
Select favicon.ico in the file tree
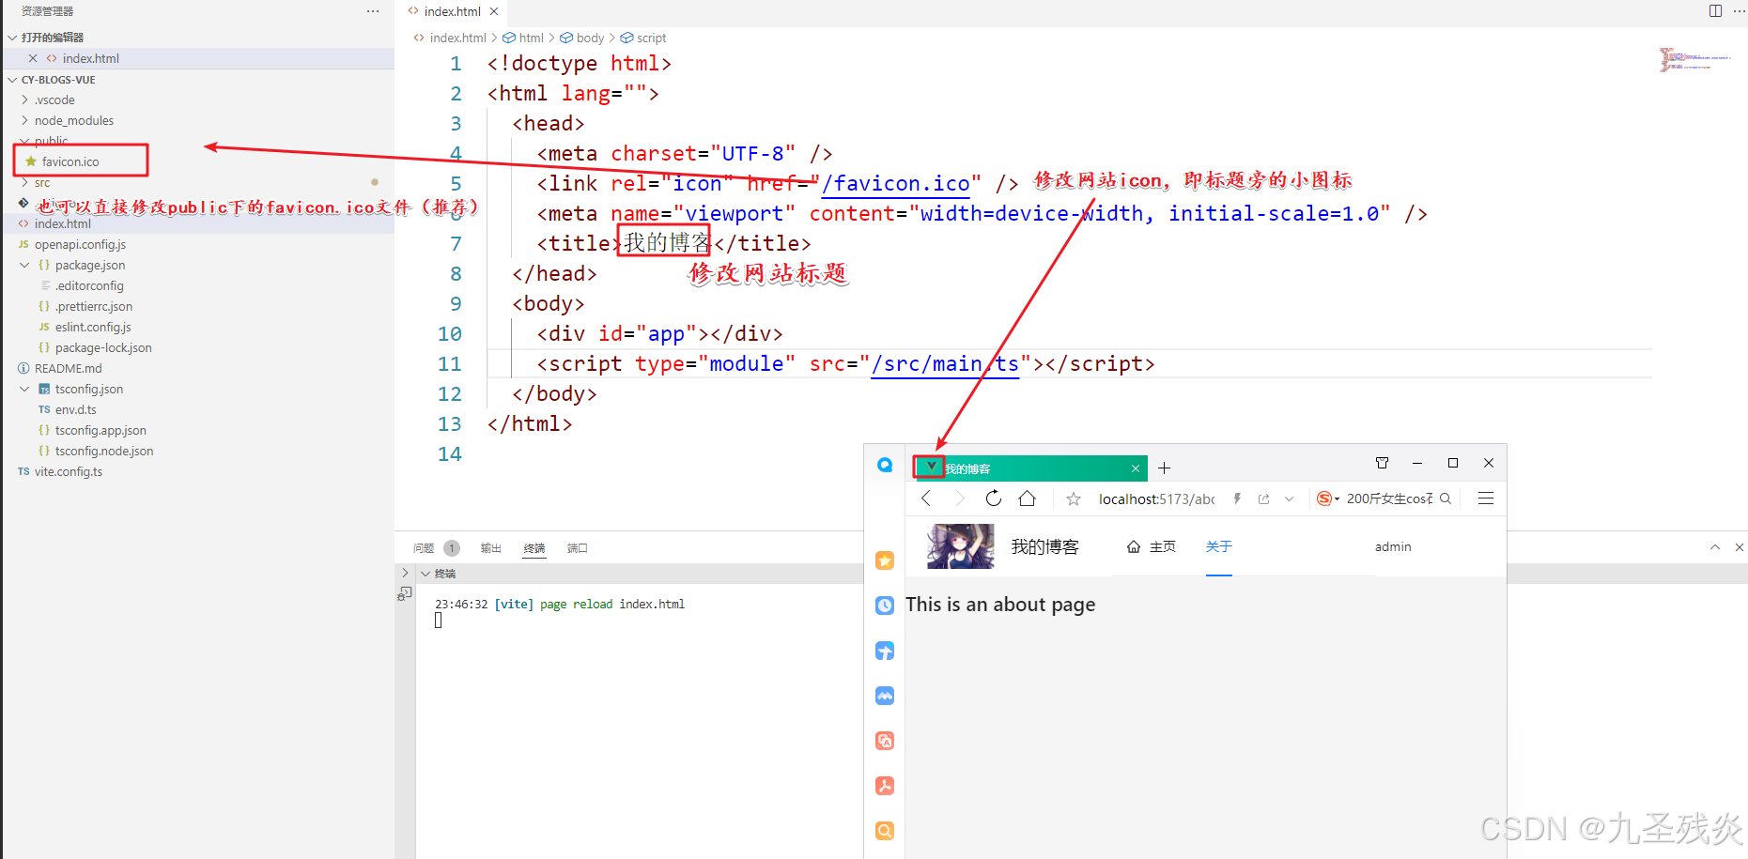70,161
